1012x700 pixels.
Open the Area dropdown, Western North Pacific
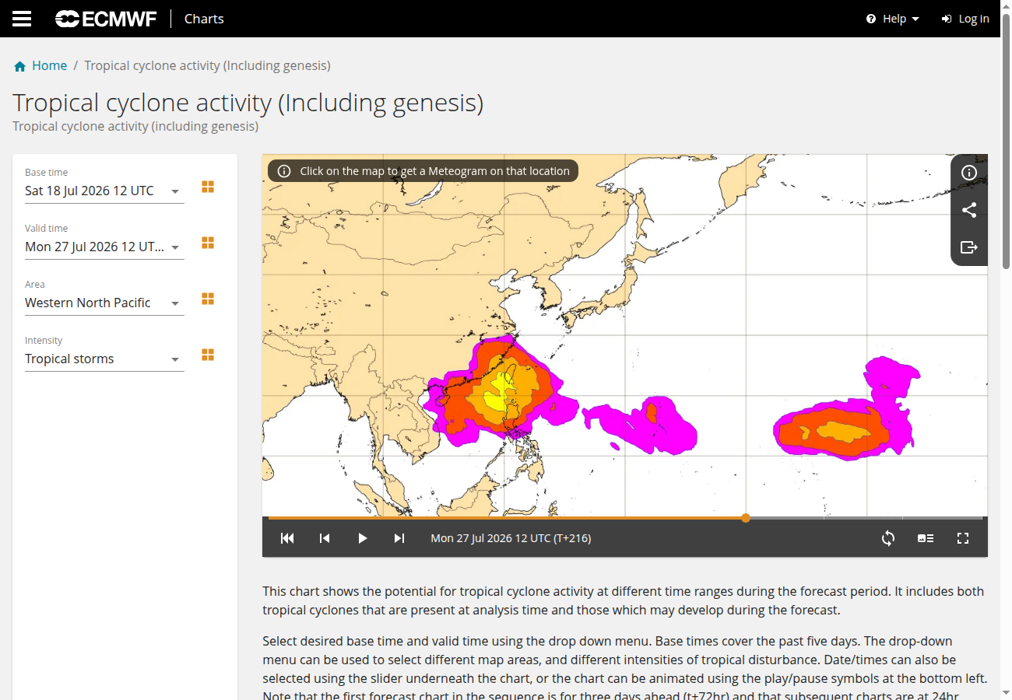click(x=104, y=303)
